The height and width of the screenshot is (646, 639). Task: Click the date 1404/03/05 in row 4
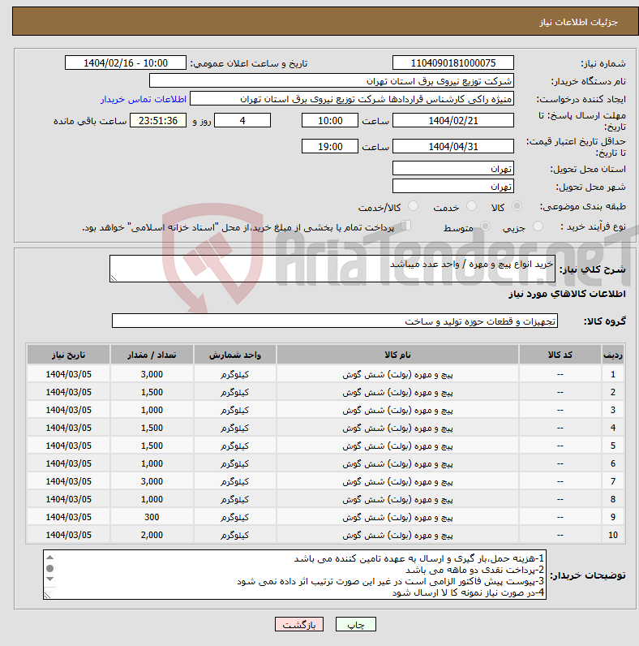coord(68,428)
